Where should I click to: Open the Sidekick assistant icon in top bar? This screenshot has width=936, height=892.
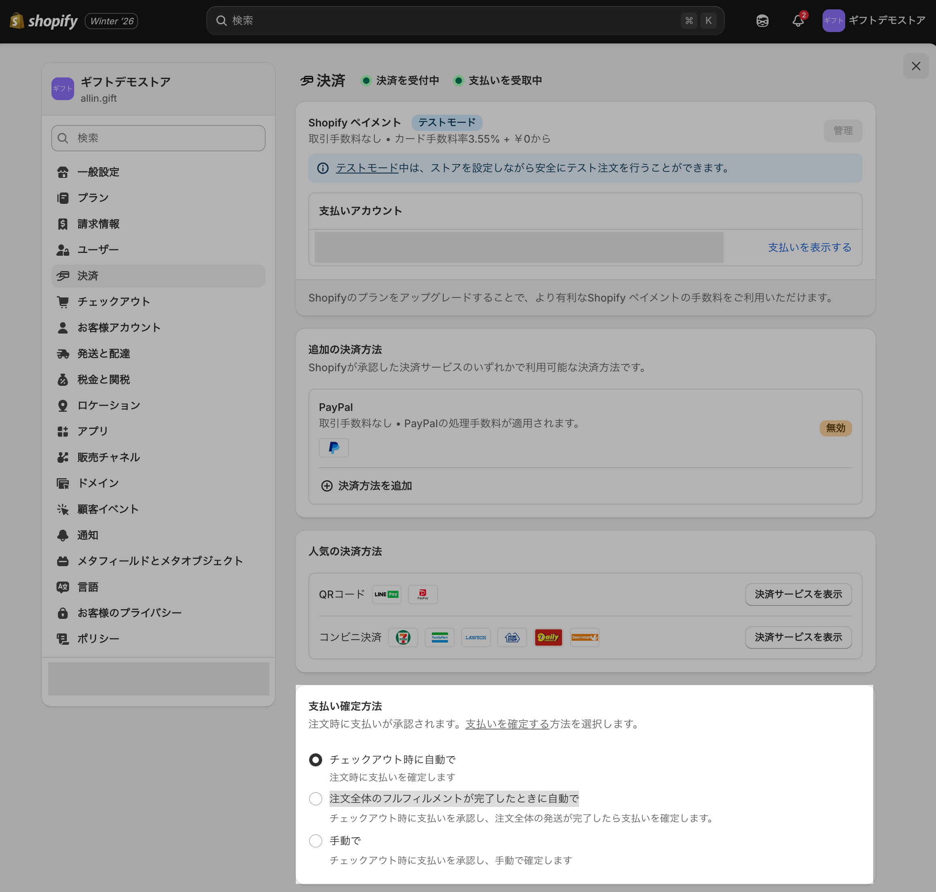[x=762, y=20]
